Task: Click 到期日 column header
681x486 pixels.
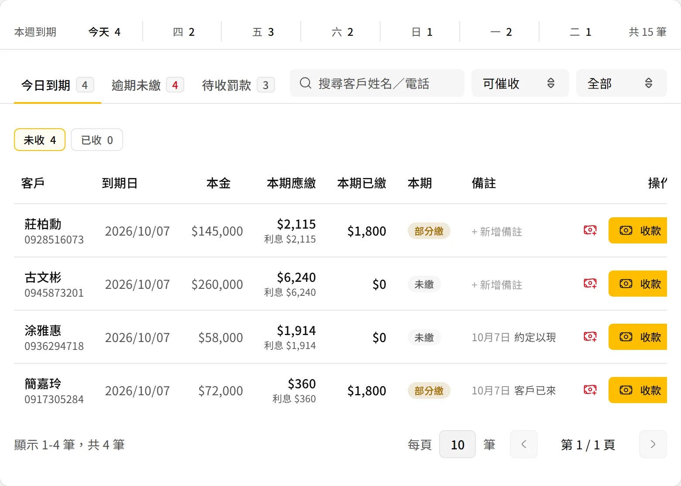Action: [120, 183]
